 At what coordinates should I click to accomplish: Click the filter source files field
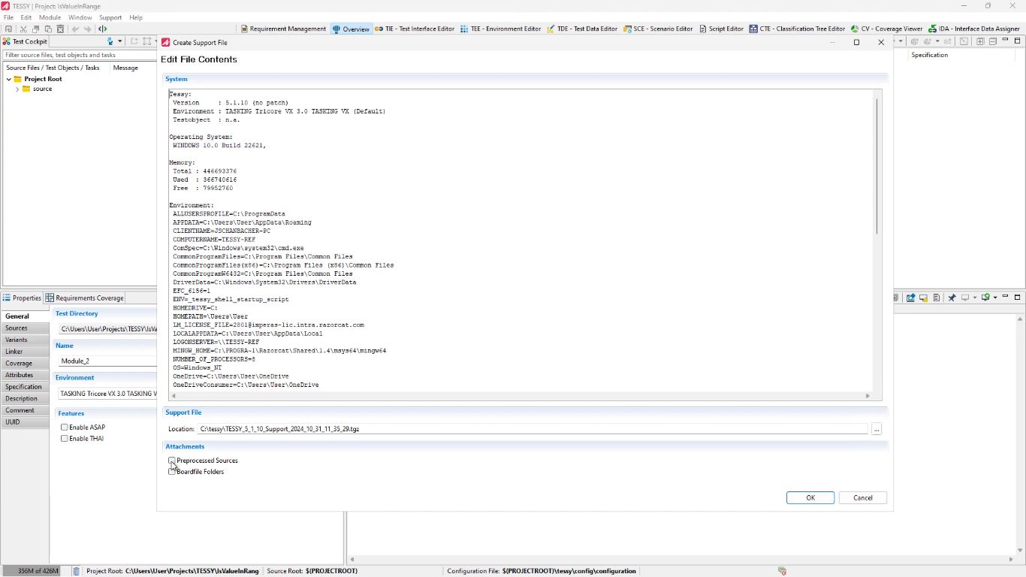tap(80, 55)
